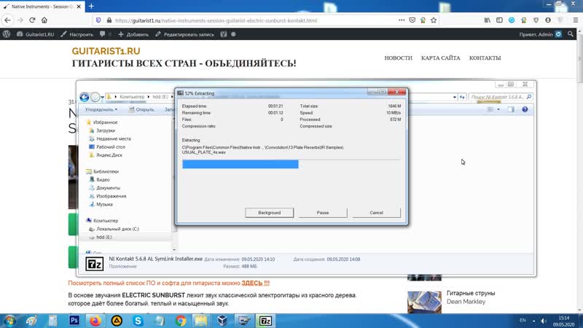Click the Привет, Admin account menu
583x328 pixels.
pos(540,34)
